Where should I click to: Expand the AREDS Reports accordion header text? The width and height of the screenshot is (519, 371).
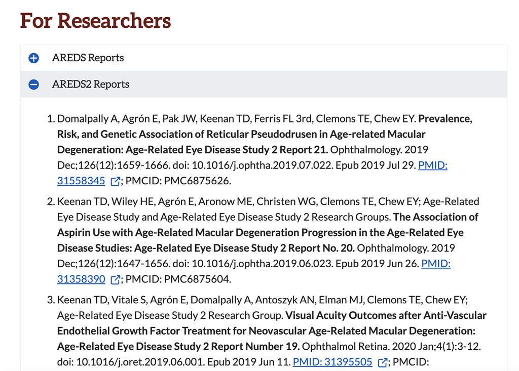click(x=88, y=58)
